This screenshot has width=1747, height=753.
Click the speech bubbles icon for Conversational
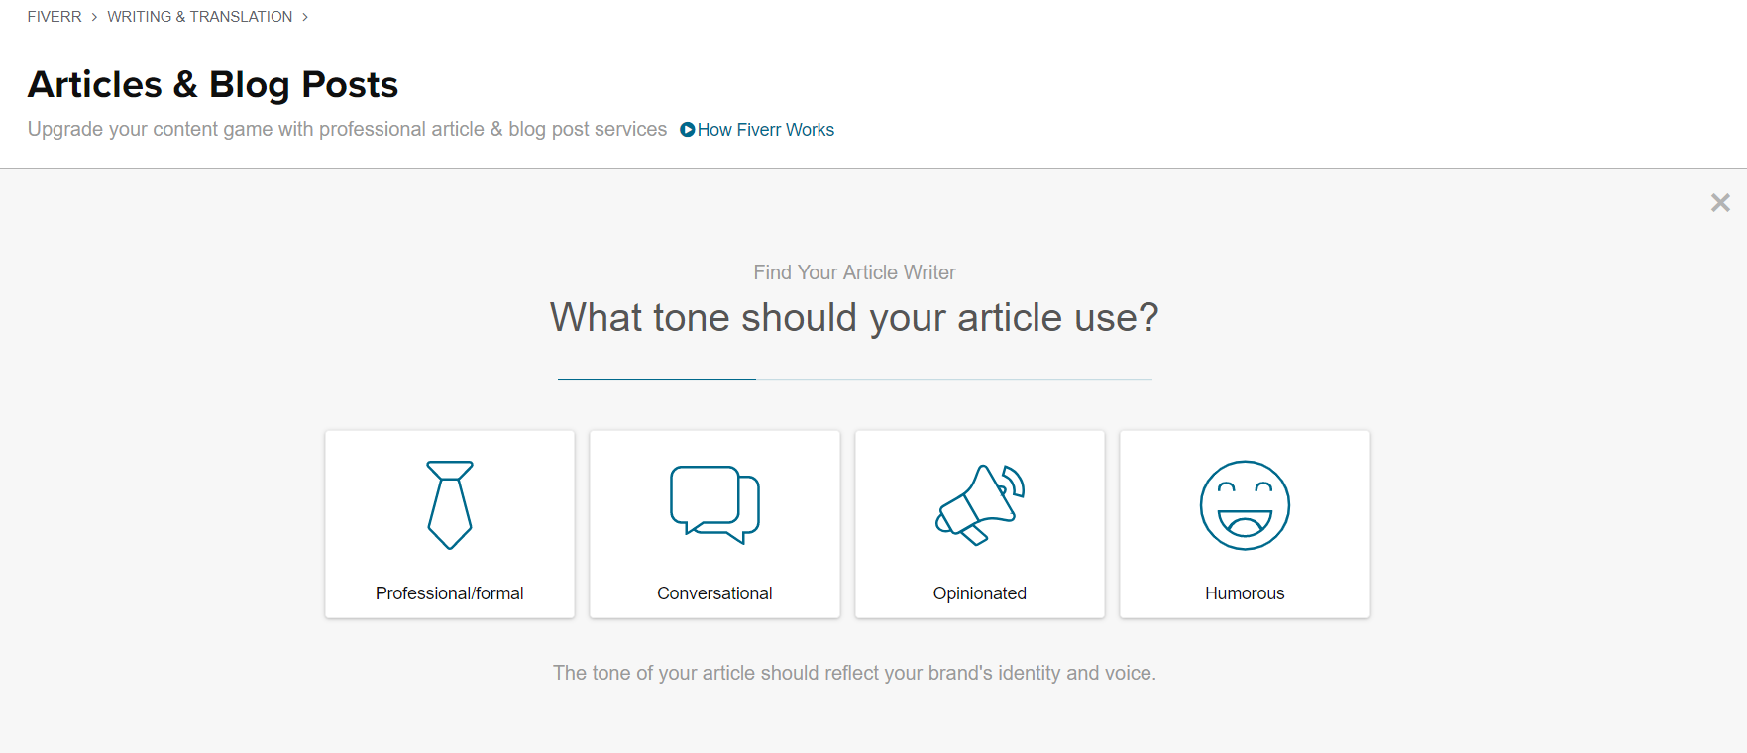click(x=714, y=505)
